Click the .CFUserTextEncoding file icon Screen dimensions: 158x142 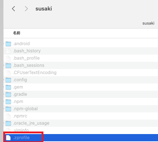tap(8, 73)
